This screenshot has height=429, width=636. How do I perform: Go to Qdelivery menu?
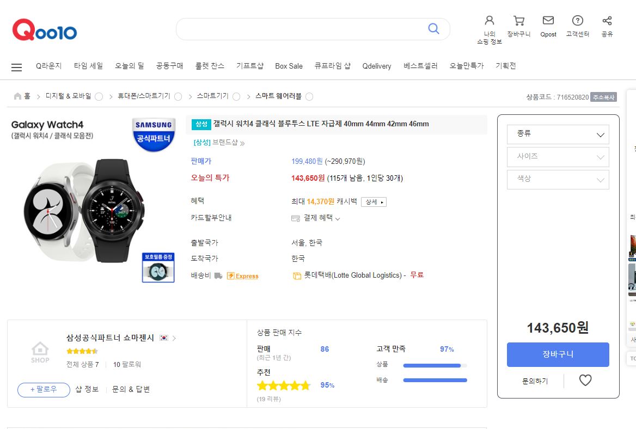[x=377, y=66]
